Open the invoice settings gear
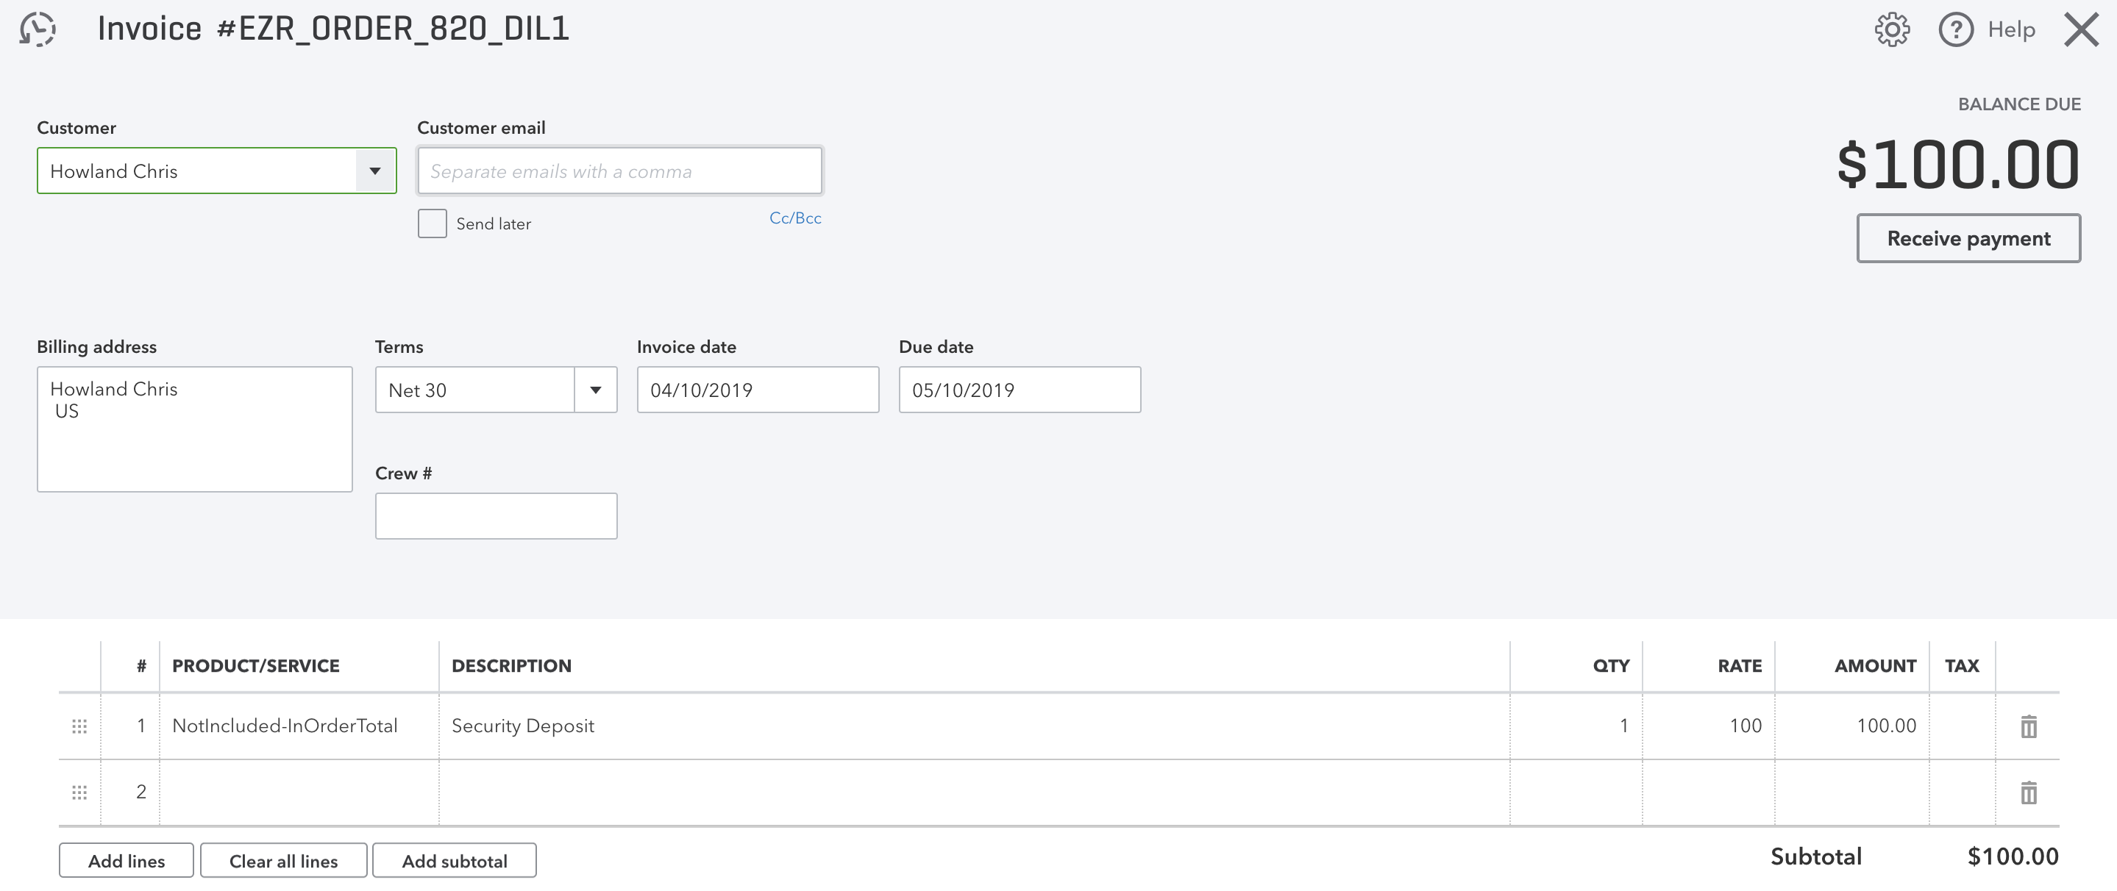 [1892, 29]
